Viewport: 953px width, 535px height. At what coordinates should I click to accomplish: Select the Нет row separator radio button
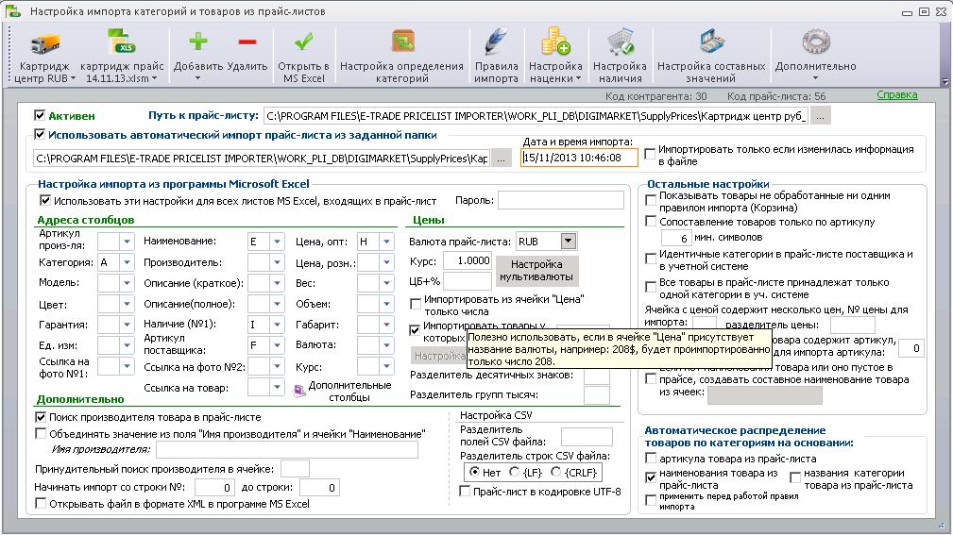[x=474, y=472]
